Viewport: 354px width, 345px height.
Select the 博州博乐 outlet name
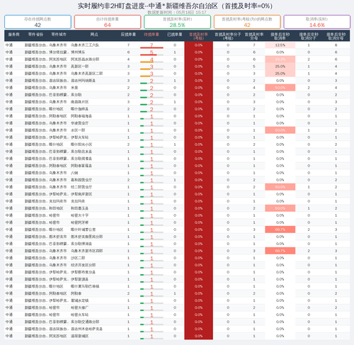click(x=78, y=52)
